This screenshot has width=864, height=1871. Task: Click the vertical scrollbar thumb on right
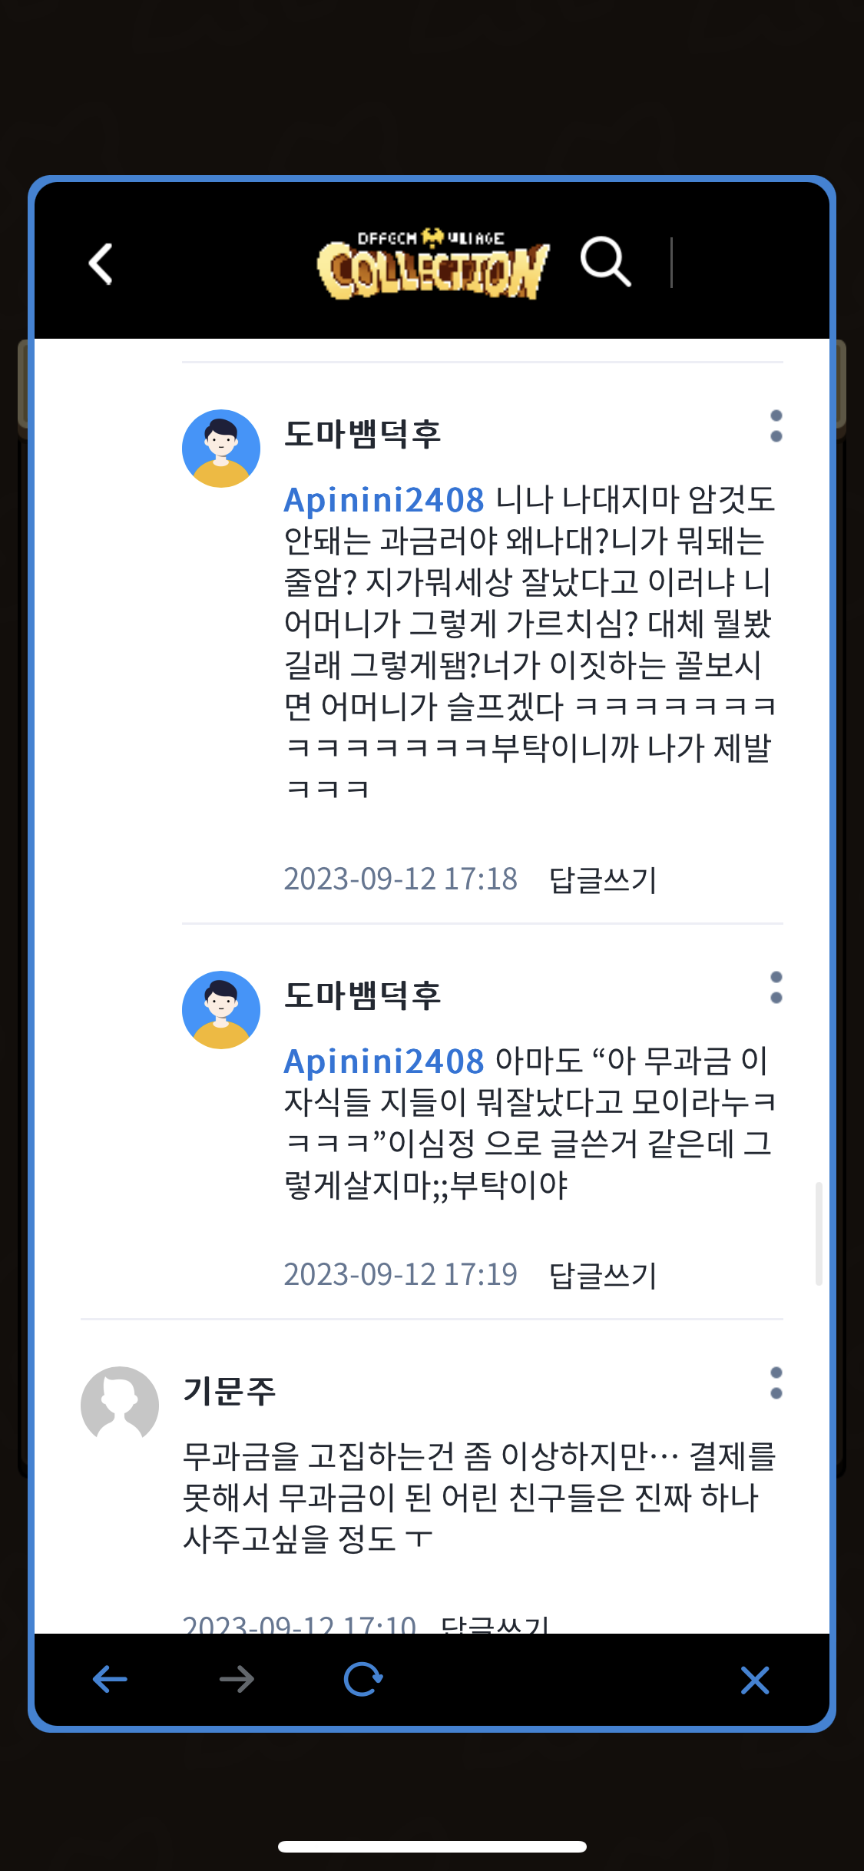pyautogui.click(x=819, y=1234)
